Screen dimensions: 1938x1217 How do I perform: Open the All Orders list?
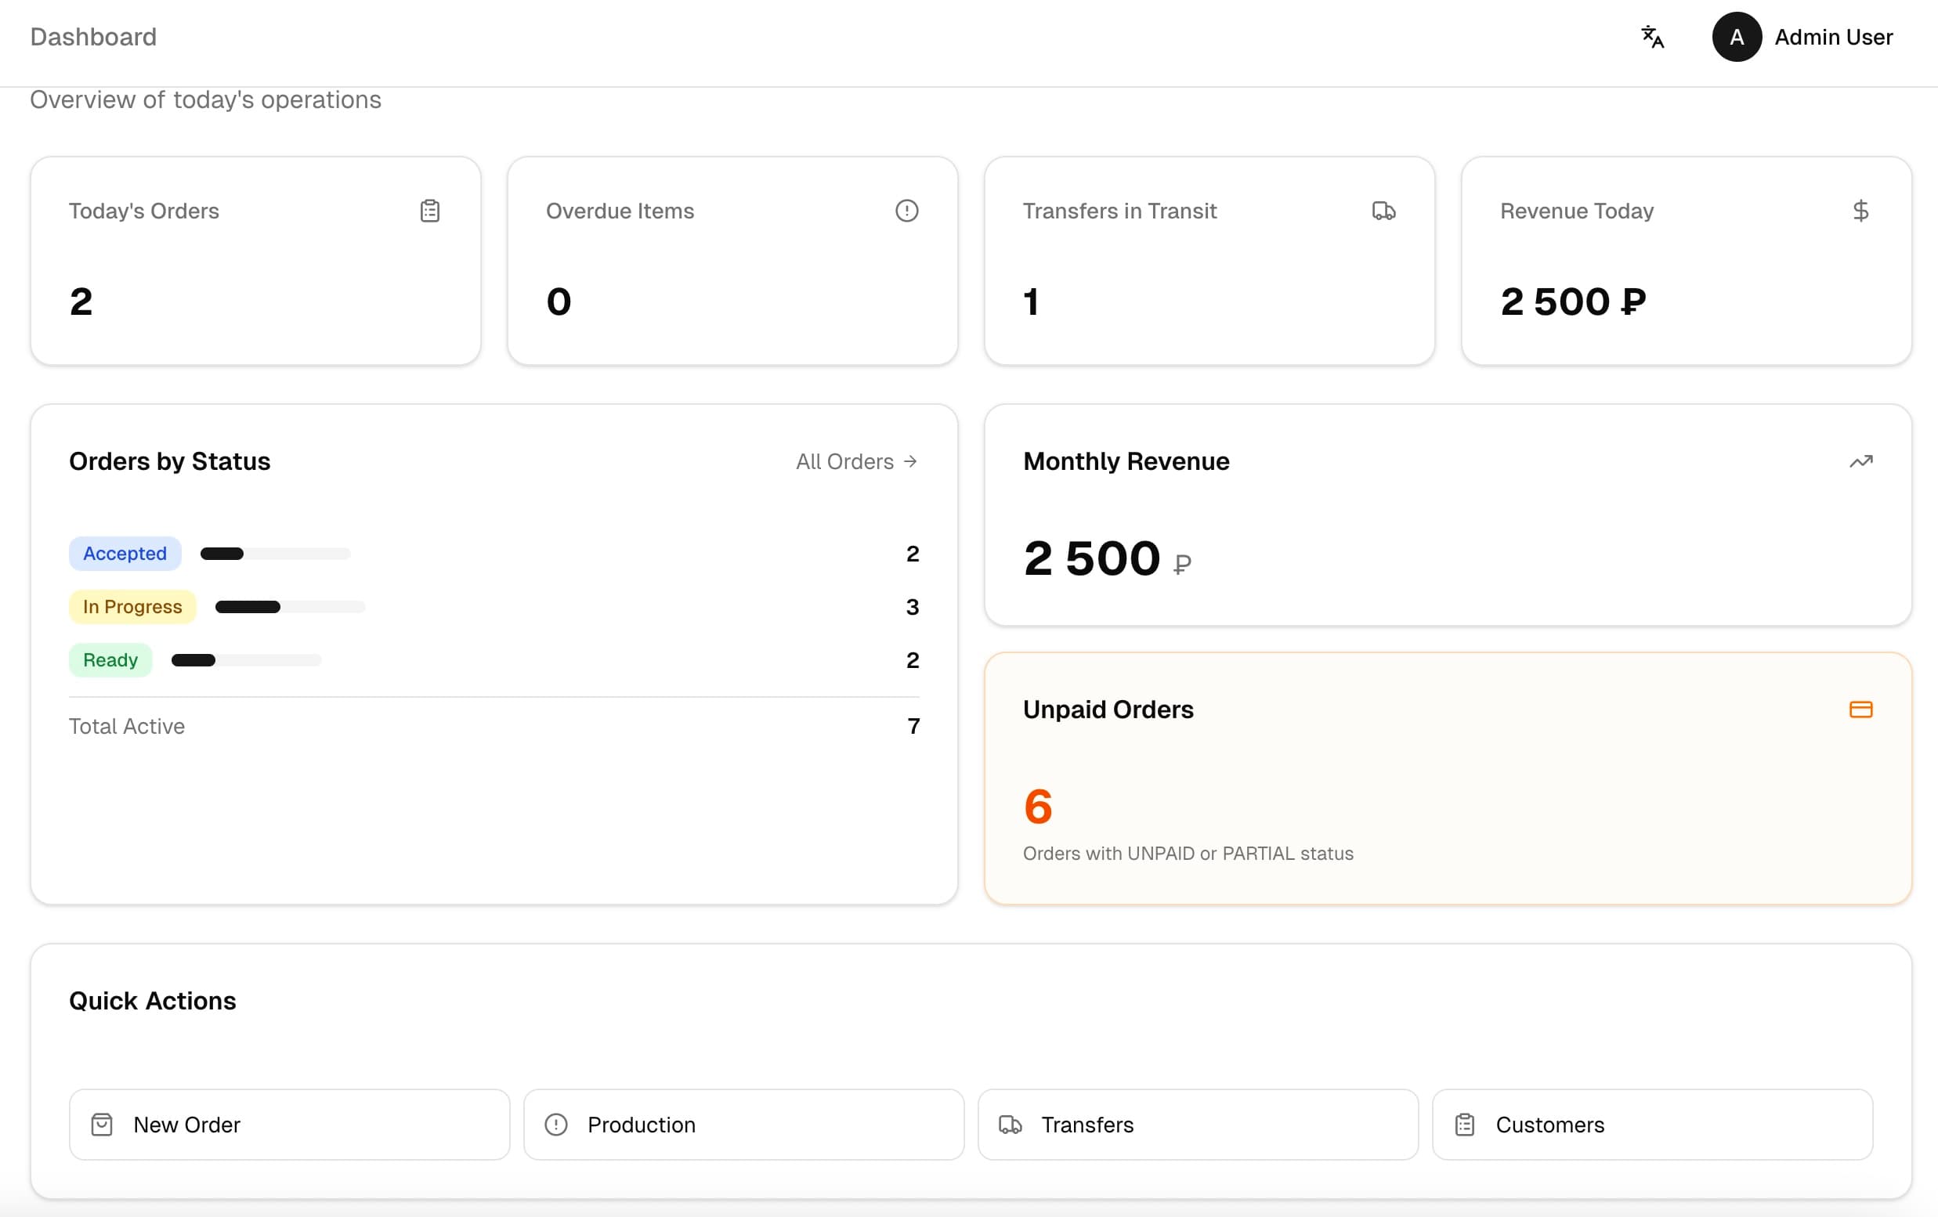[x=856, y=461]
